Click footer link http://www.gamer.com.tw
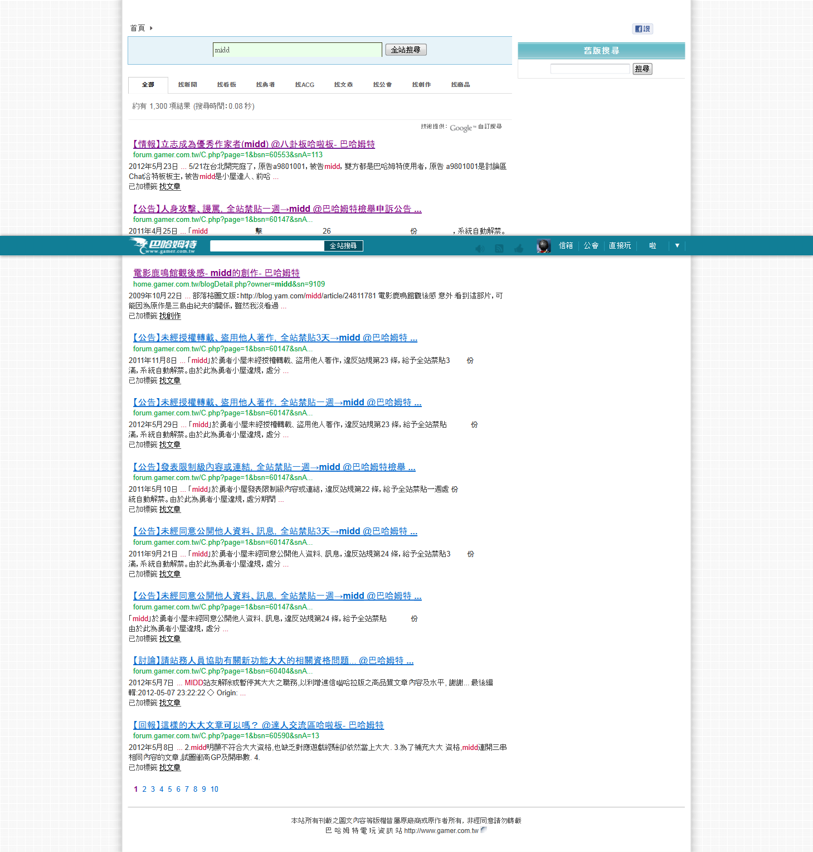 click(441, 831)
